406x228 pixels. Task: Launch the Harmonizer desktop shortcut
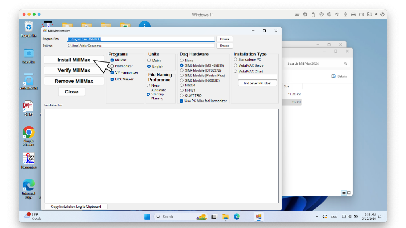pyautogui.click(x=29, y=161)
